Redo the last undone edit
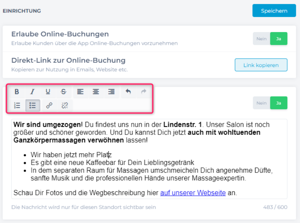 tap(144, 91)
